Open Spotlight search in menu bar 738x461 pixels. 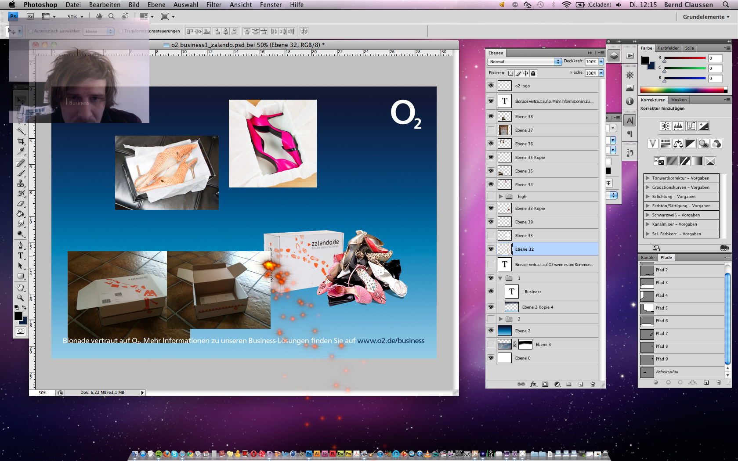tap(726, 5)
